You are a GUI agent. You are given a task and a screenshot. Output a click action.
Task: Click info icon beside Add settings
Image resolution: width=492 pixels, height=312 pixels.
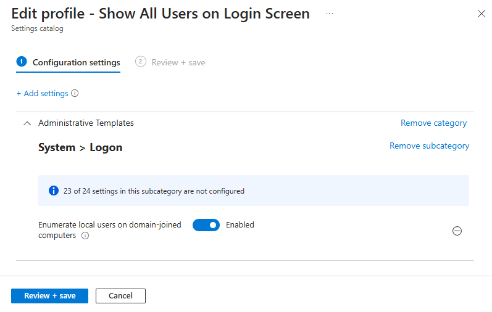pyautogui.click(x=75, y=94)
